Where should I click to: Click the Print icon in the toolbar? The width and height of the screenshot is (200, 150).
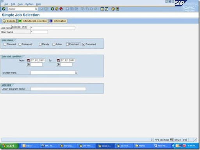(x=68, y=9)
